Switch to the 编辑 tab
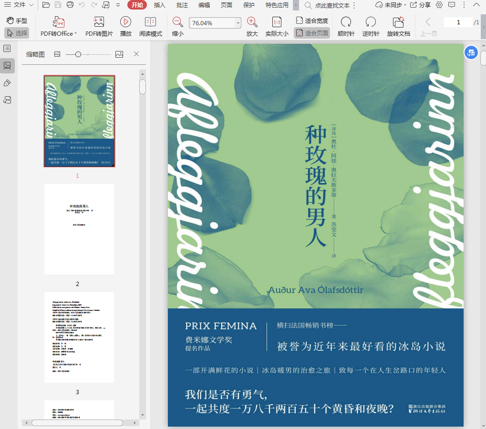This screenshot has height=429, width=486. pos(204,5)
